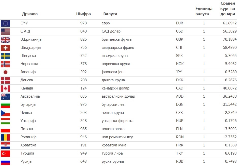Select the United Kingdom flag icon
This screenshot has width=237, height=166.
5,40
